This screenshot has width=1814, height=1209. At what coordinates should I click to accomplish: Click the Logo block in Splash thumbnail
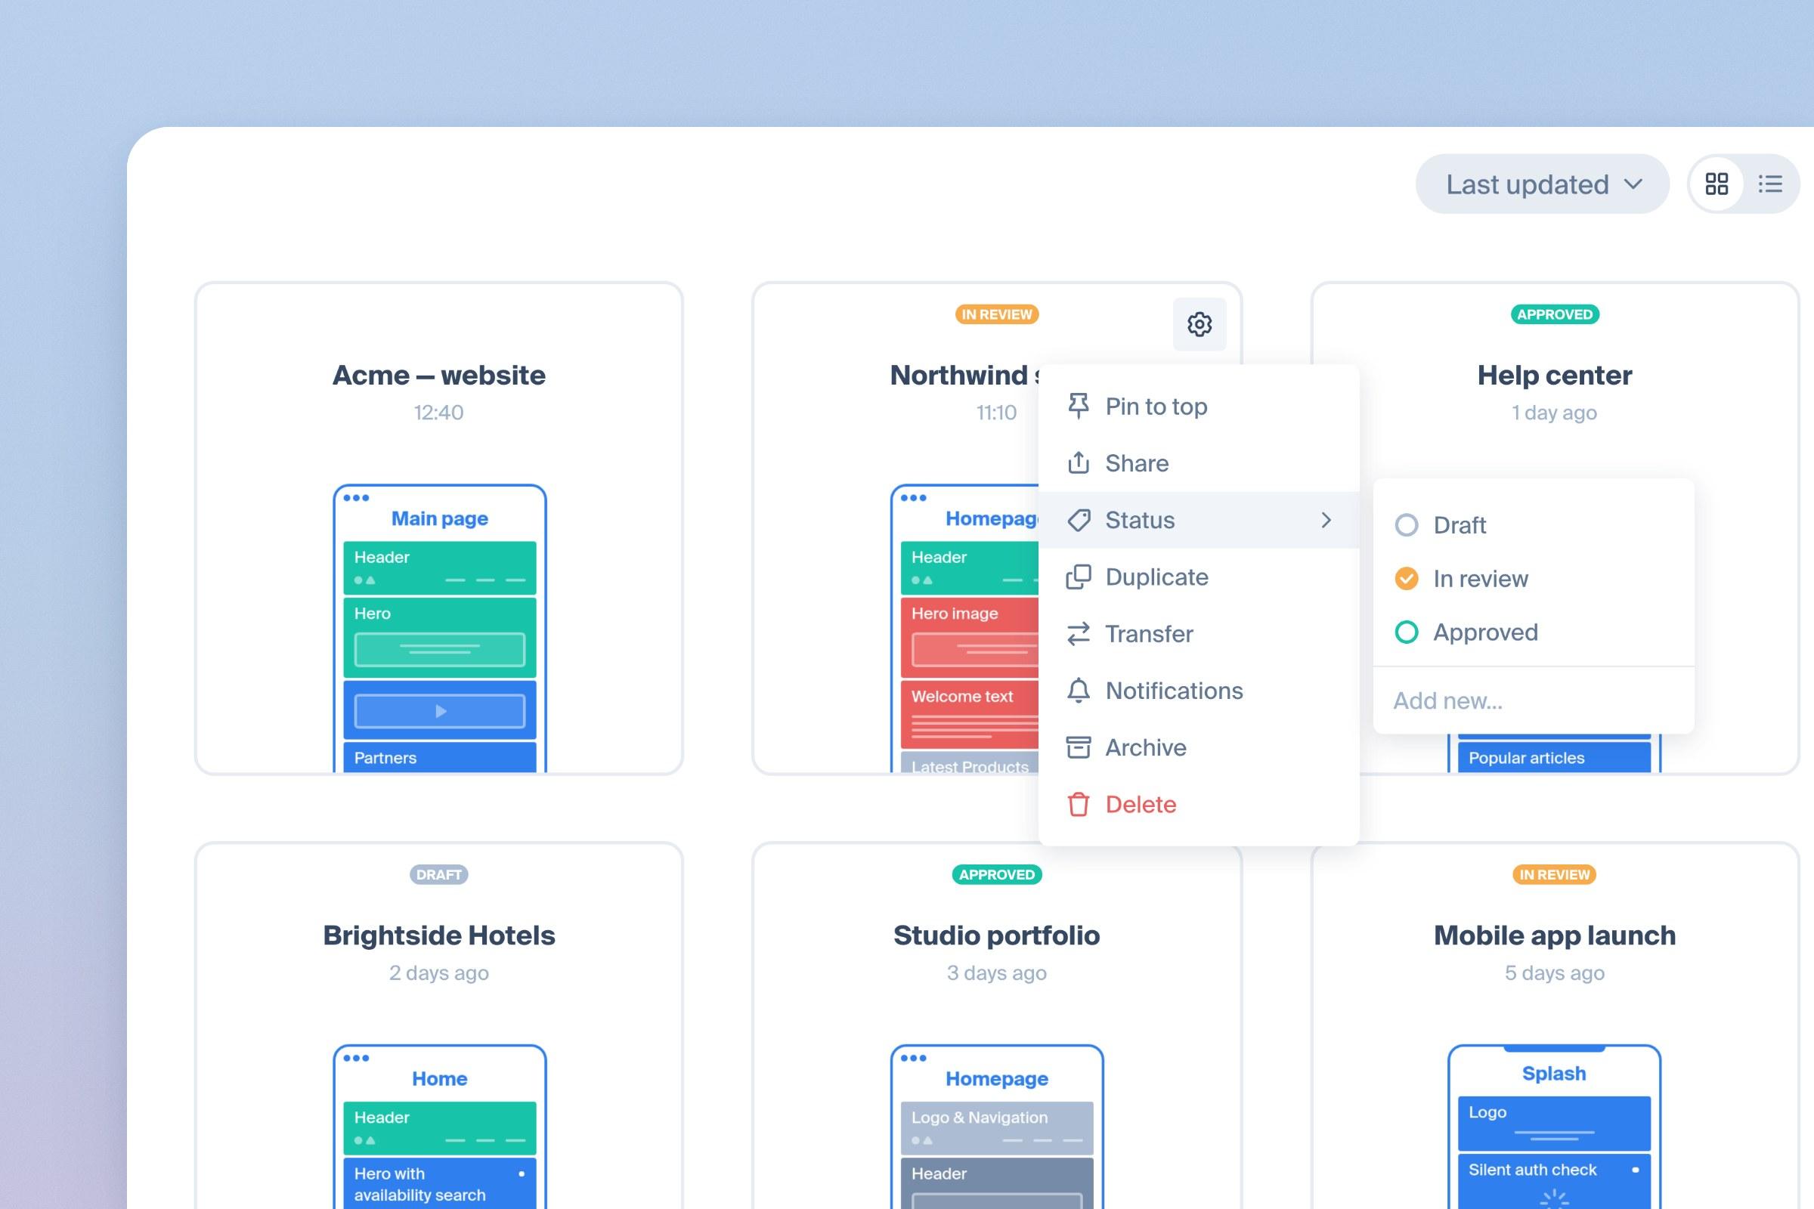coord(1554,1124)
